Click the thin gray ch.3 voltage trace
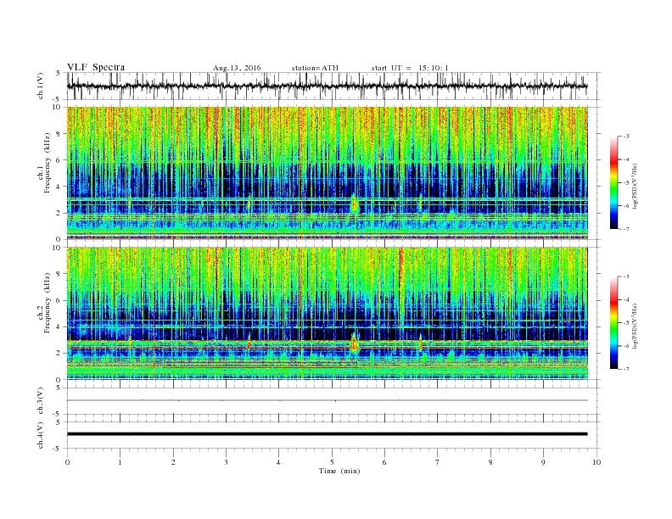This screenshot has width=672, height=519. (327, 400)
